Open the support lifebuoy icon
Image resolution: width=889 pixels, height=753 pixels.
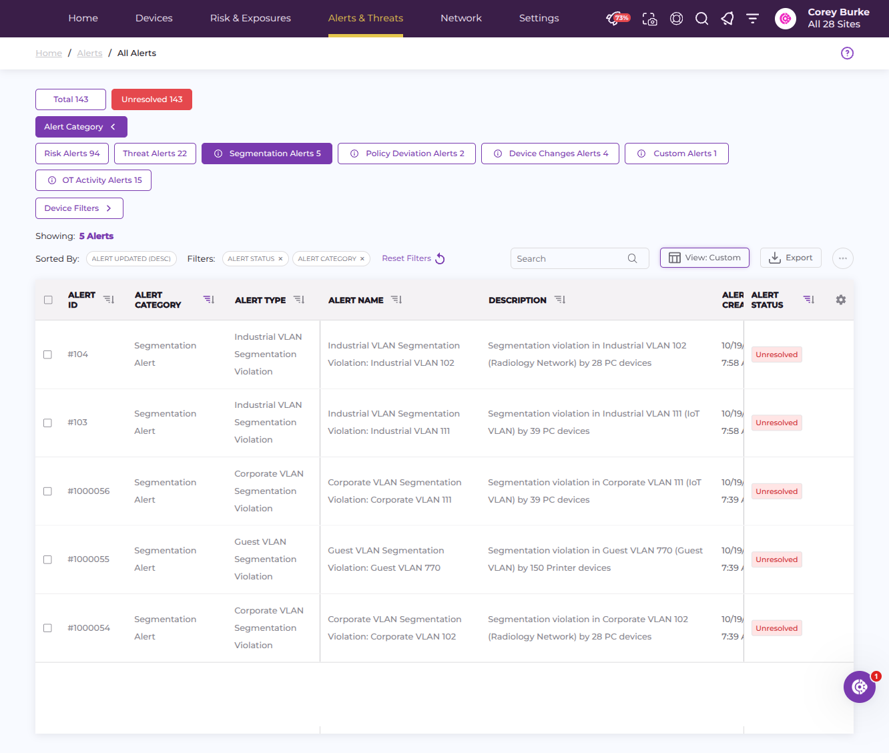click(676, 19)
